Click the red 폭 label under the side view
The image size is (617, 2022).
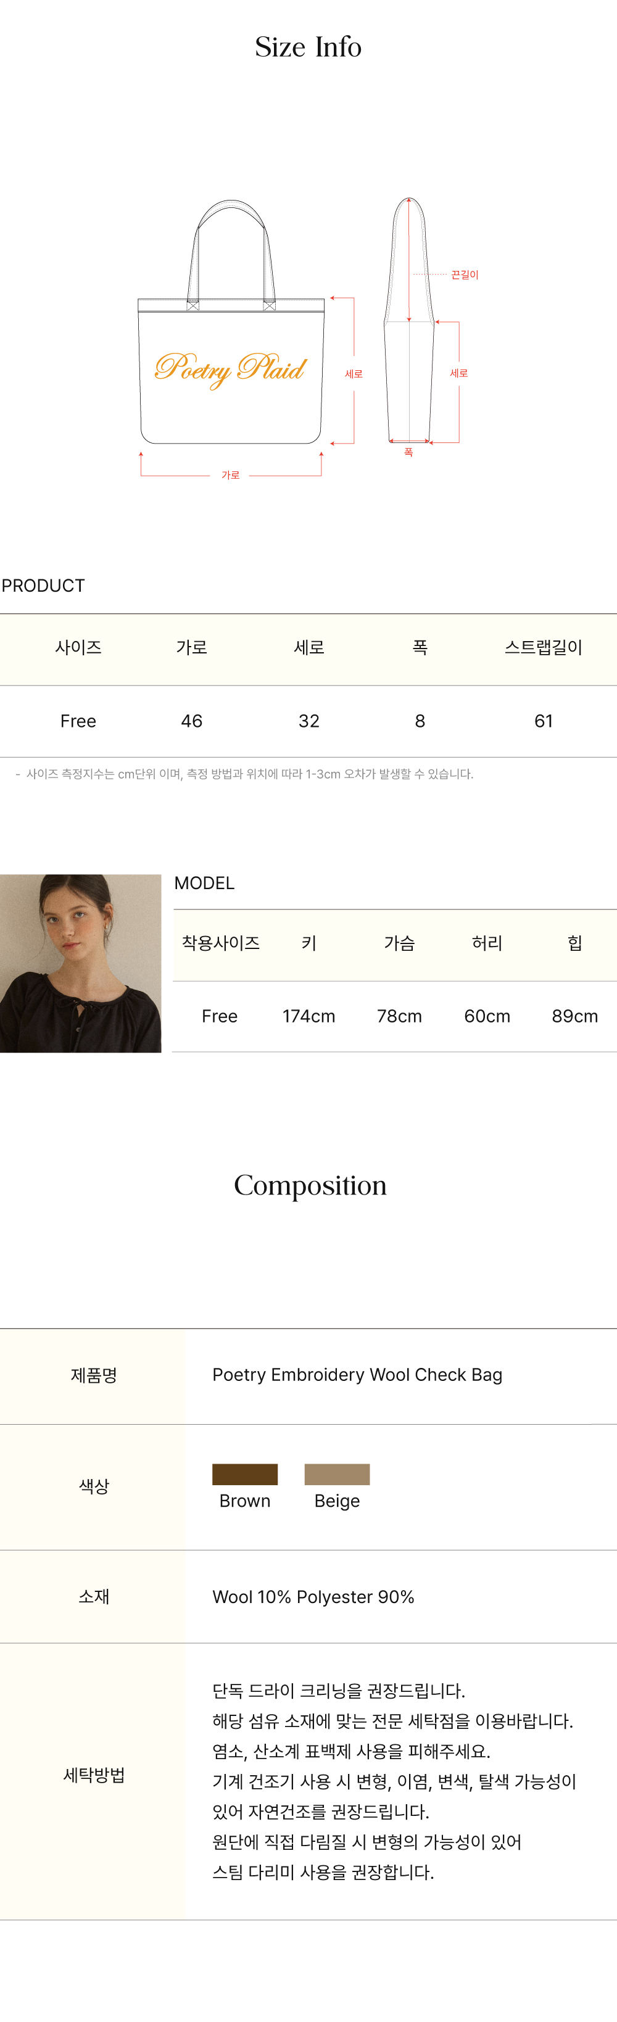408,452
